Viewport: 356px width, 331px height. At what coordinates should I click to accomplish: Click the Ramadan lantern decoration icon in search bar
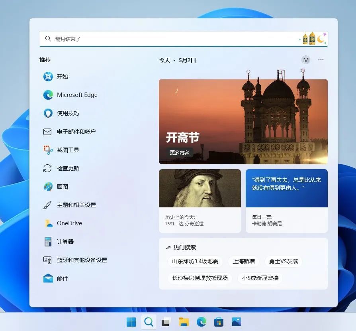(313, 38)
